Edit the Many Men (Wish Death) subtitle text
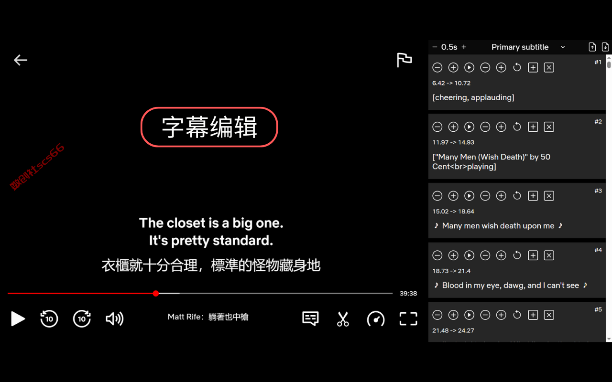This screenshot has height=382, width=612. [492, 161]
